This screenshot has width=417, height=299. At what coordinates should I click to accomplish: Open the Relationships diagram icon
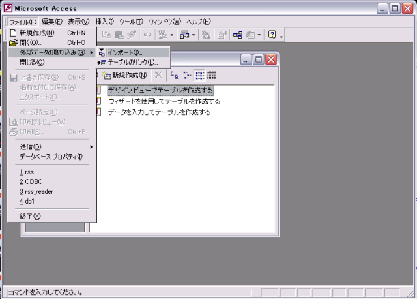[237, 35]
